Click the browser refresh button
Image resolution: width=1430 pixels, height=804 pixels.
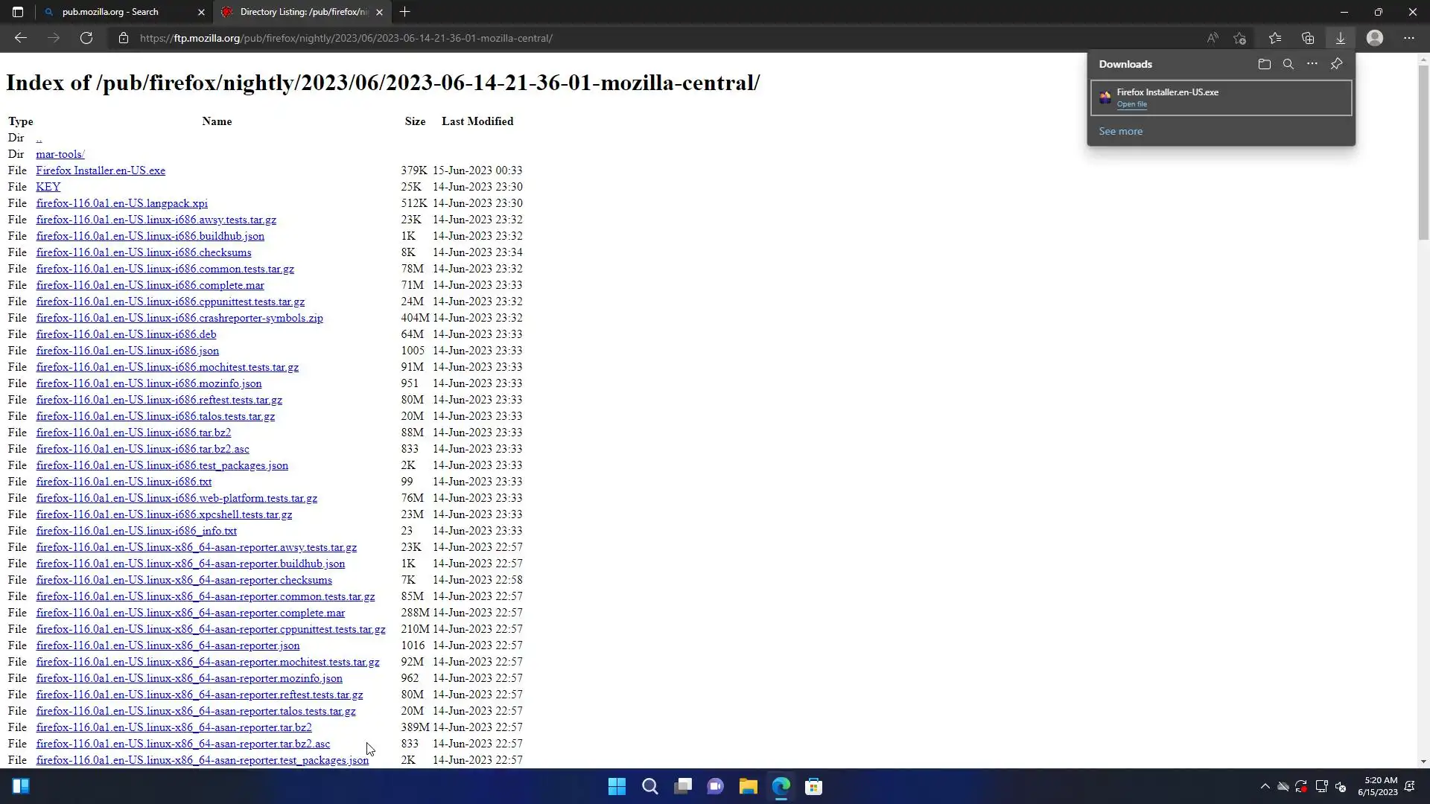tap(86, 38)
